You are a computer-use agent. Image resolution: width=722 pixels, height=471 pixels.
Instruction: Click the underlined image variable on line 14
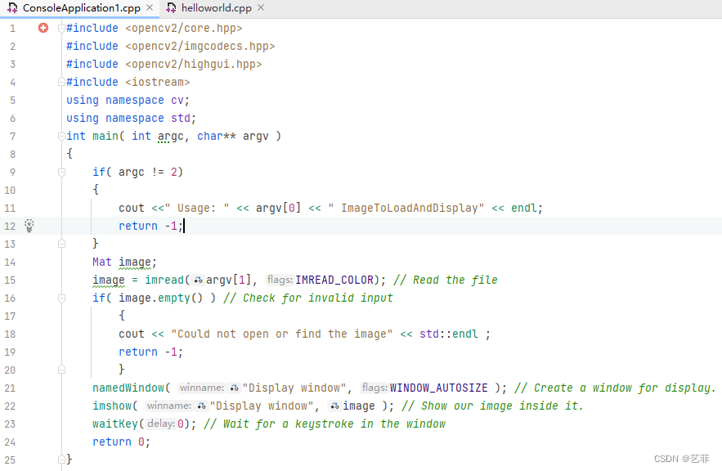tap(135, 262)
